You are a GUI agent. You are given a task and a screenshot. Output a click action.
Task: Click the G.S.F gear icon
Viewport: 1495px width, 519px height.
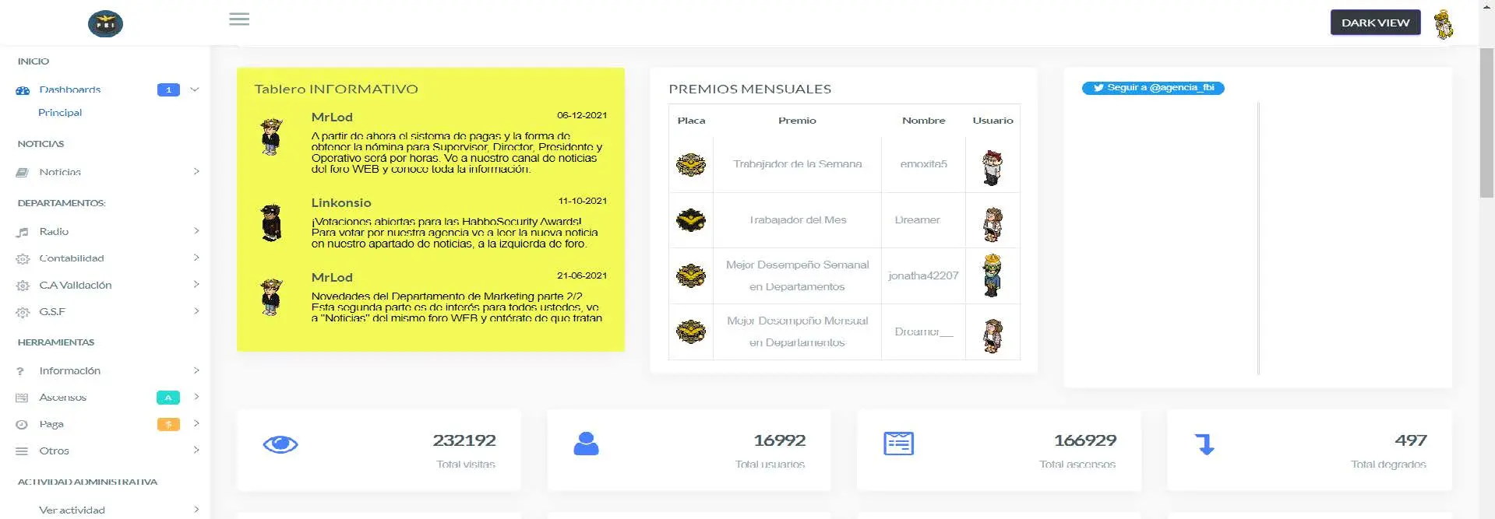[x=23, y=312]
